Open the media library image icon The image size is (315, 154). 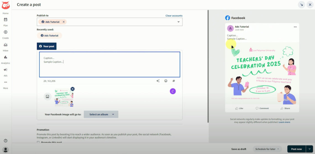coord(48,97)
